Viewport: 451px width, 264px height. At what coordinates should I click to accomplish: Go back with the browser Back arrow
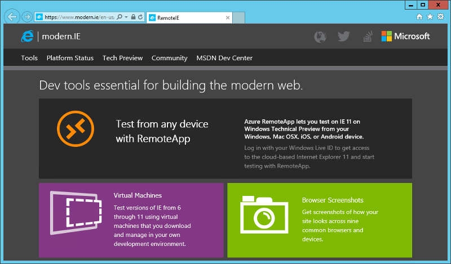click(12, 17)
